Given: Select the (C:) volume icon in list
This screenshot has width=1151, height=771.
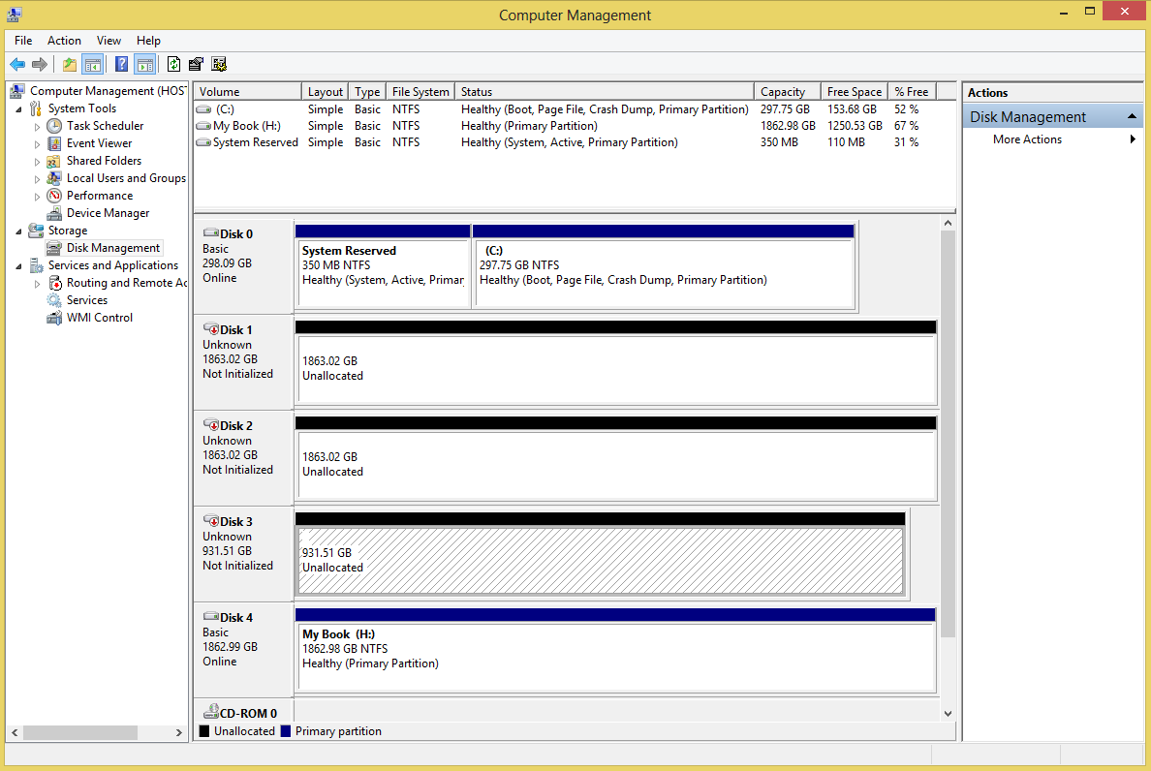Looking at the screenshot, I should pyautogui.click(x=203, y=109).
